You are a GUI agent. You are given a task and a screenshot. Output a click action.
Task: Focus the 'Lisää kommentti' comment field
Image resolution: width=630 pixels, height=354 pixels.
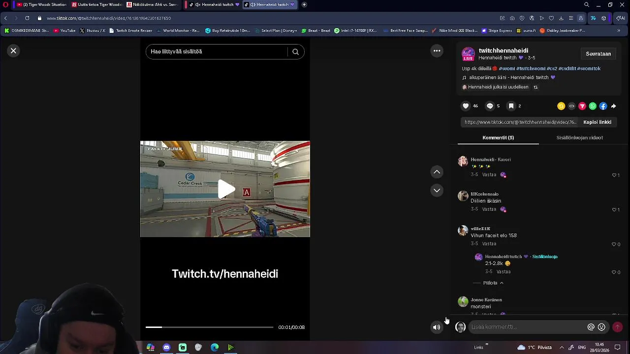click(527, 327)
